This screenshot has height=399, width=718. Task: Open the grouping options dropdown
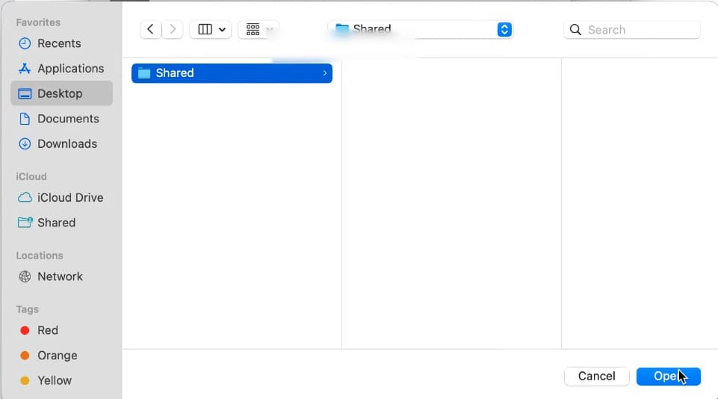coord(259,29)
